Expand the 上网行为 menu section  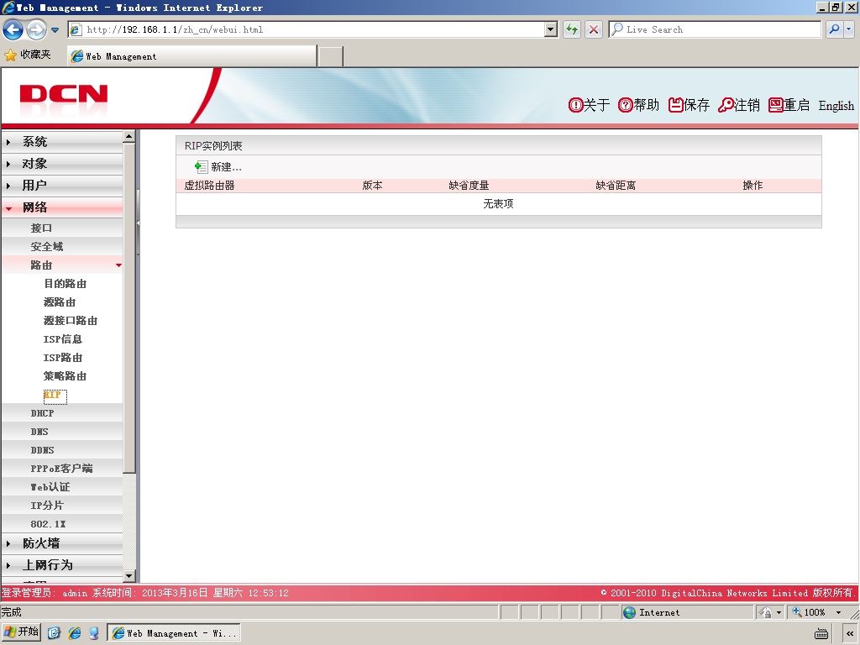[x=62, y=565]
